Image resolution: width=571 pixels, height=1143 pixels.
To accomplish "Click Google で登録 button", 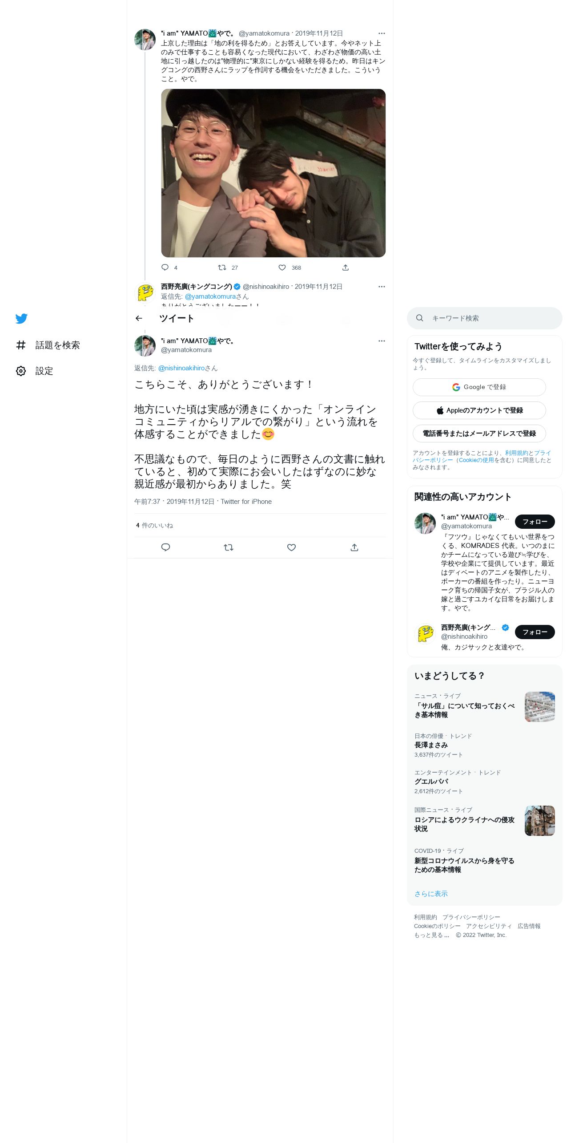I will (x=479, y=387).
